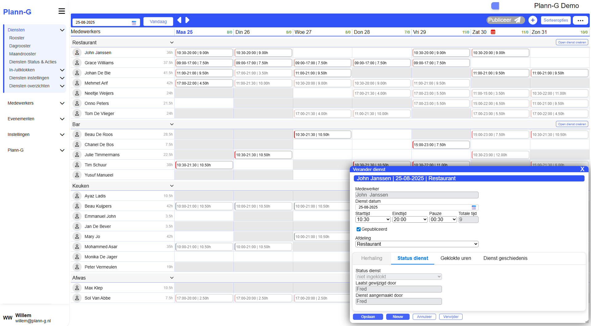
Task: Click the person icon next to John Janssen
Action: [x=77, y=52]
